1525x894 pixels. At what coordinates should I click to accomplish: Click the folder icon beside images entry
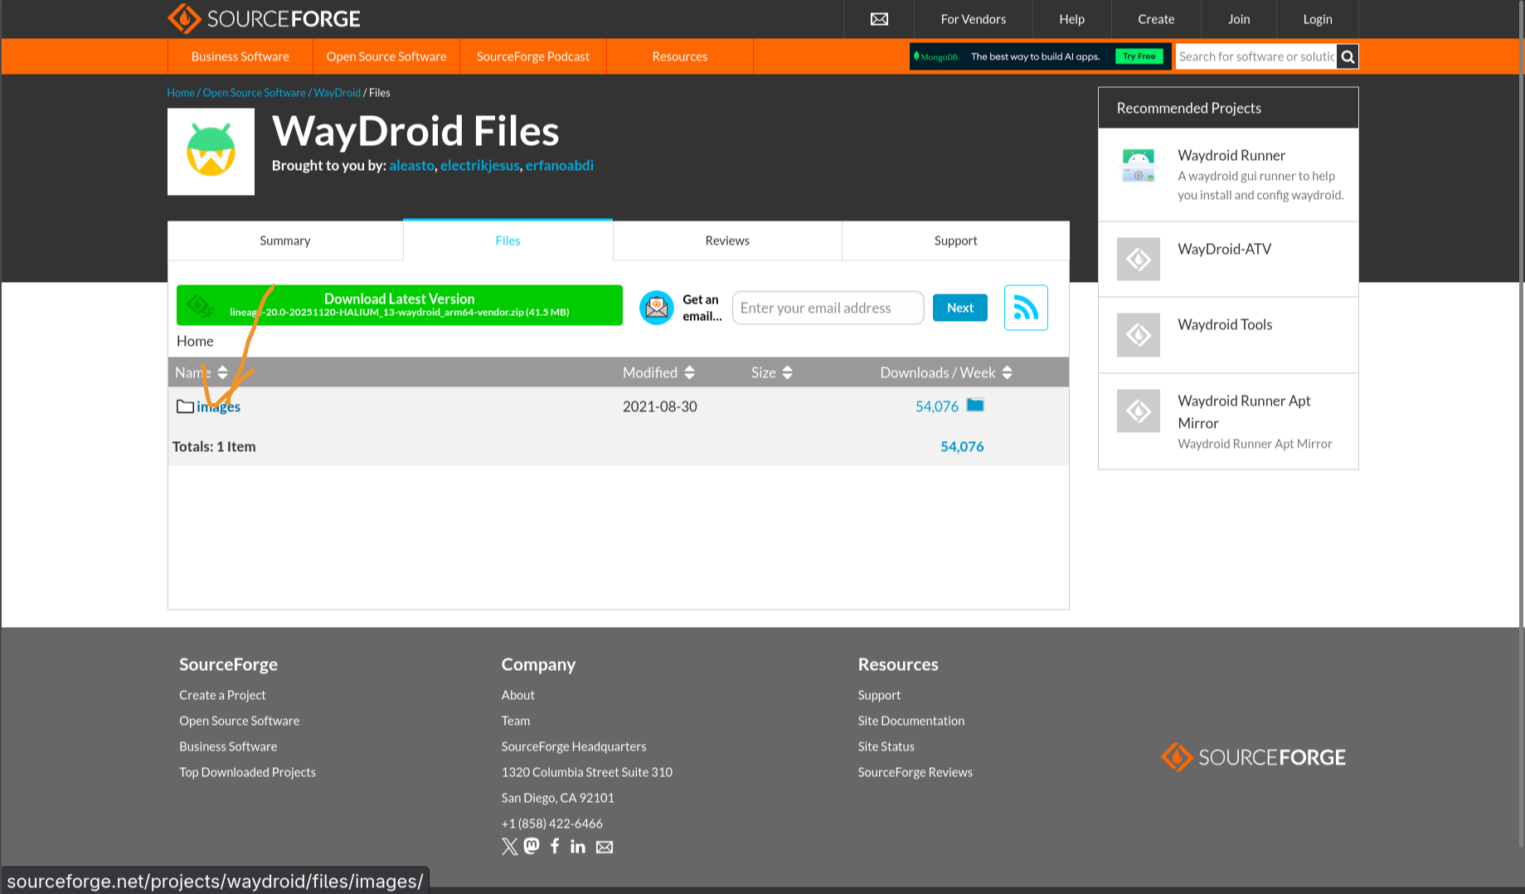tap(185, 406)
